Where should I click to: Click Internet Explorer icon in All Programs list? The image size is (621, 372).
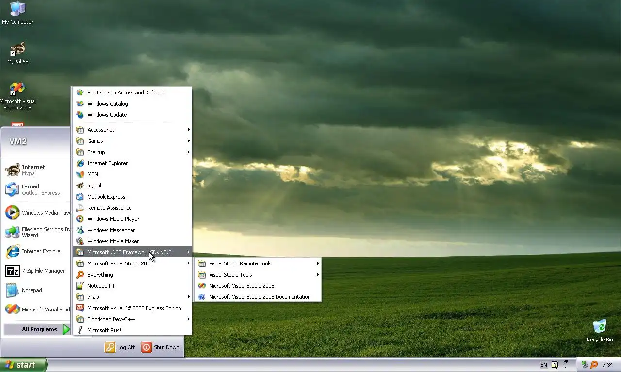coord(80,163)
